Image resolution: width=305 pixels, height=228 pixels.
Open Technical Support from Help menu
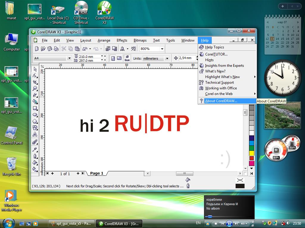pyautogui.click(x=227, y=83)
